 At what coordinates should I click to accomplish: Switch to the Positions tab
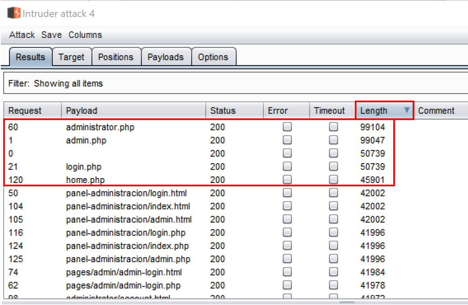click(116, 57)
